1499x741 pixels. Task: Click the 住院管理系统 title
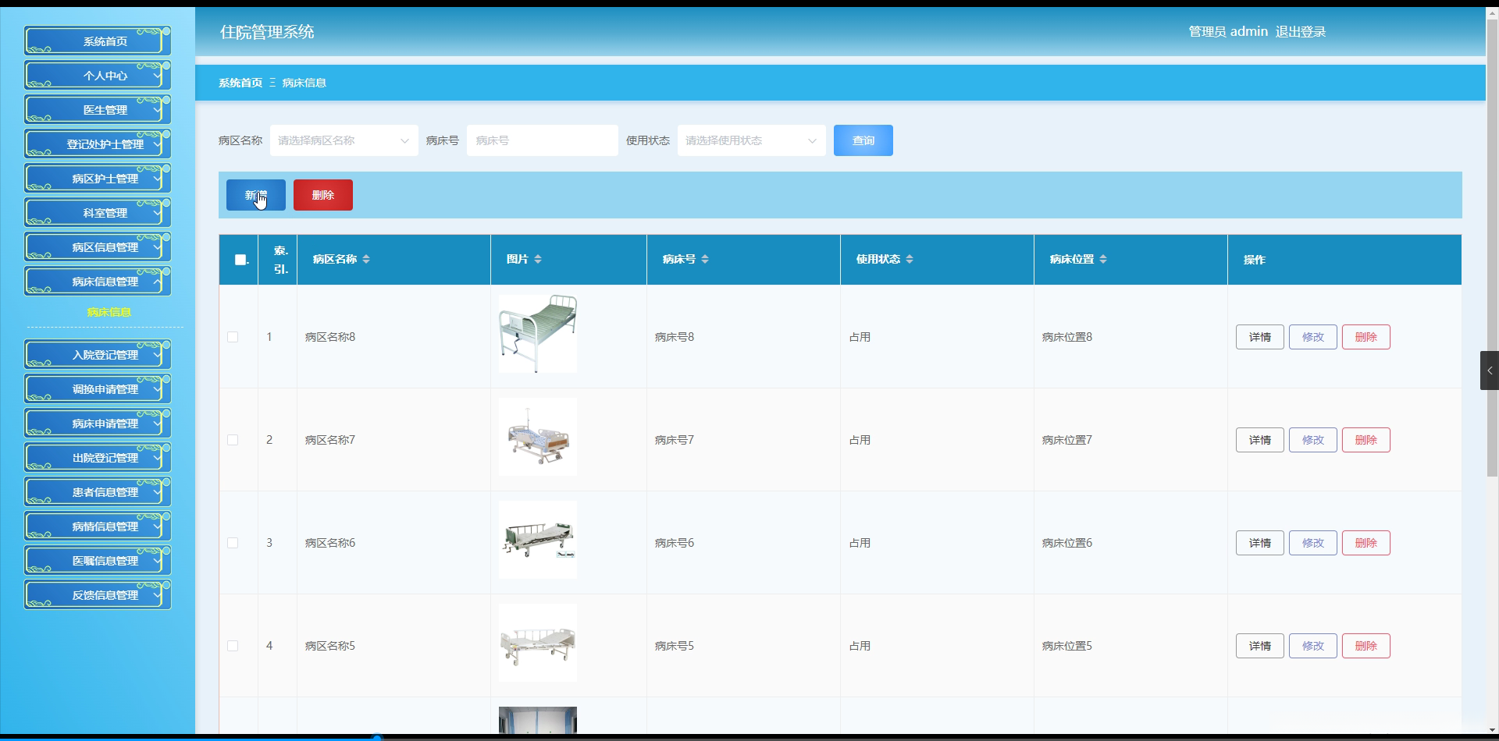click(267, 32)
